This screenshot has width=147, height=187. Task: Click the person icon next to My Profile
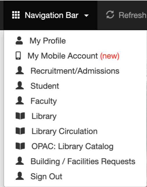click(x=19, y=41)
